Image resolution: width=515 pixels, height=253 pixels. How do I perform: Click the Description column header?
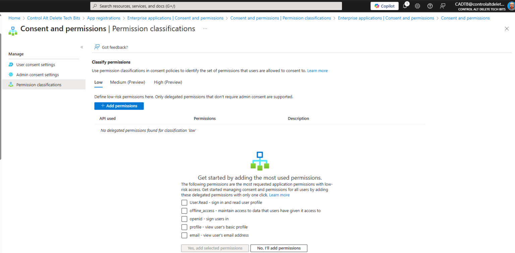point(298,118)
